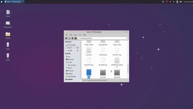Click the boot - File Manager taskbar button
193x109 pixels.
point(14,2)
